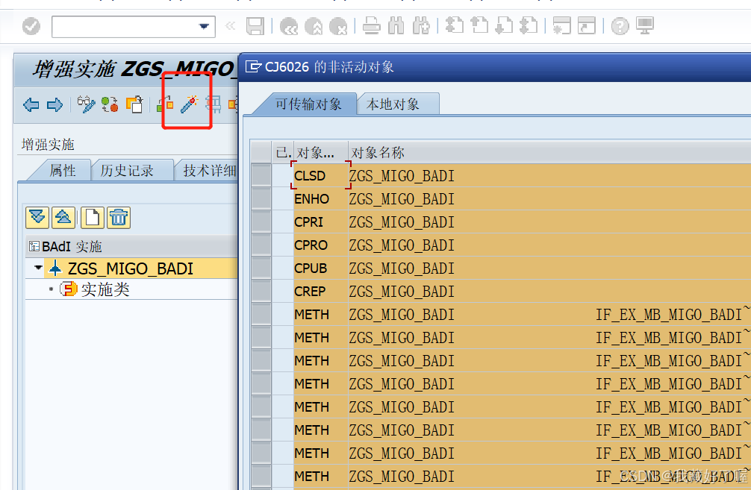Screen dimensions: 751x490
Task: Click the Generate Shortcut icon
Action: 586,25
